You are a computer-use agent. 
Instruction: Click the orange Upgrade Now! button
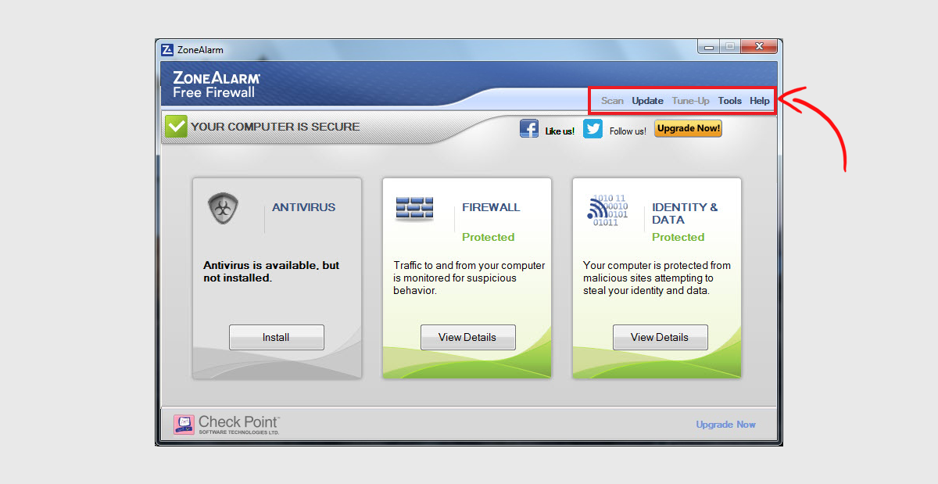coord(689,128)
